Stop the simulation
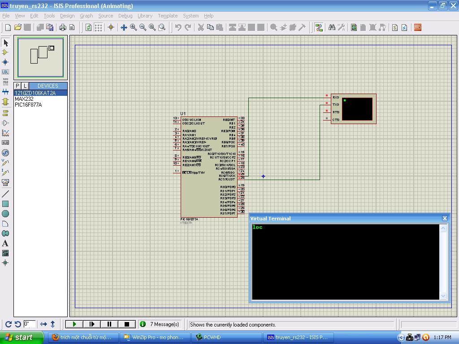The image size is (459, 344). click(126, 324)
